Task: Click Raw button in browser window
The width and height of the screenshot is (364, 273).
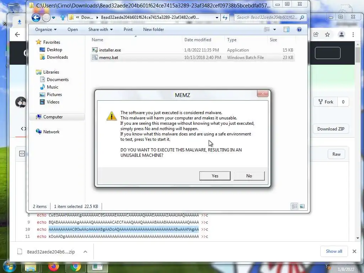Action: 336,154
